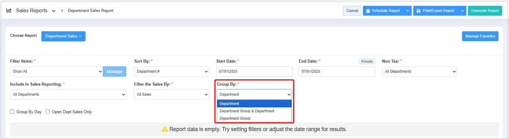Click the Manage Favorites button
509x139 pixels.
pos(480,36)
